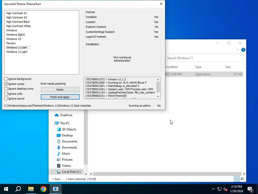The width and height of the screenshot is (258, 194).
Task: Select Windows 11 Light theme
Action: [x=17, y=52]
